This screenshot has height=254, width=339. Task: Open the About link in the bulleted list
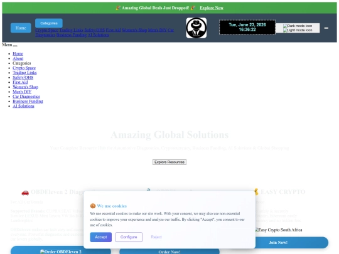point(18,58)
